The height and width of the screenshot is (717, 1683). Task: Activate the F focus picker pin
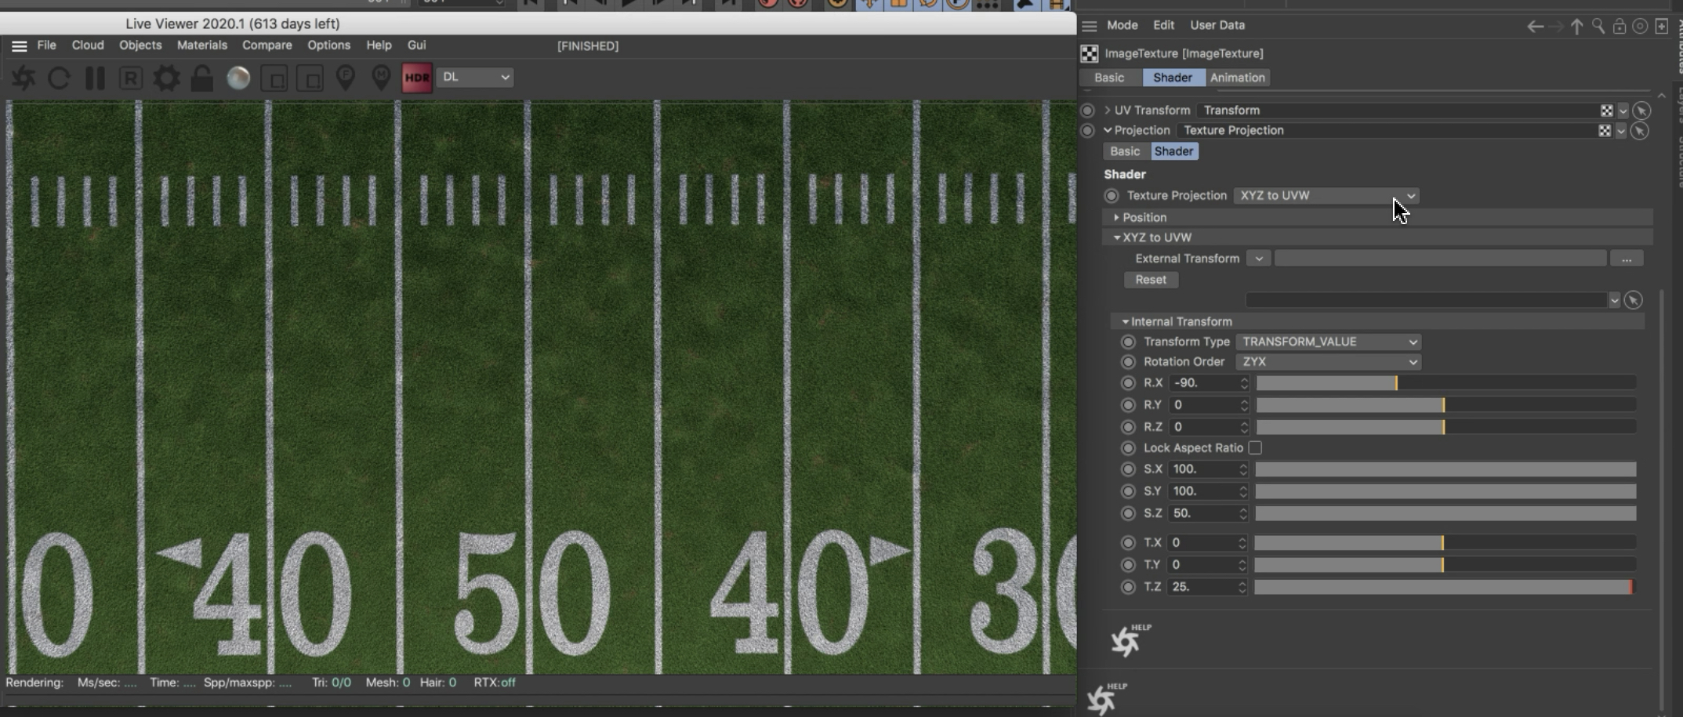coord(346,78)
